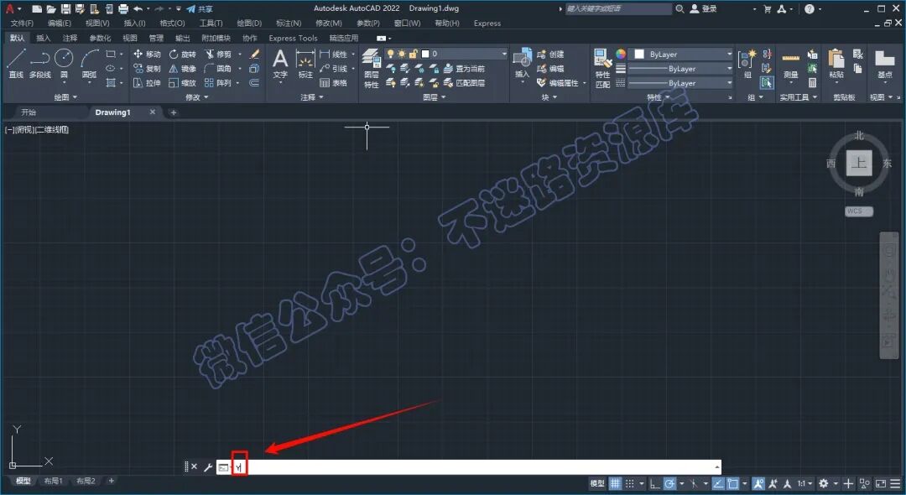Click the 匹配图层 button
Screen dimensions: 906x495
[464, 82]
